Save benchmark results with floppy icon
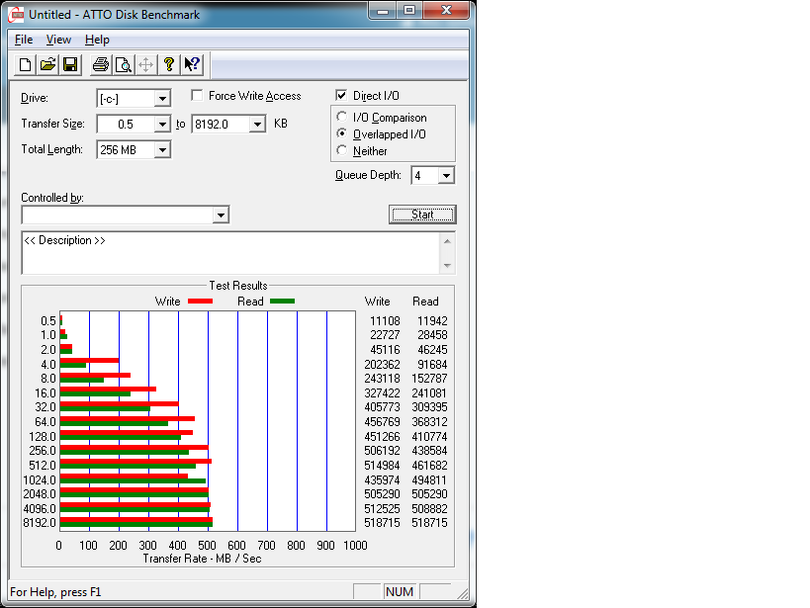 [70, 64]
